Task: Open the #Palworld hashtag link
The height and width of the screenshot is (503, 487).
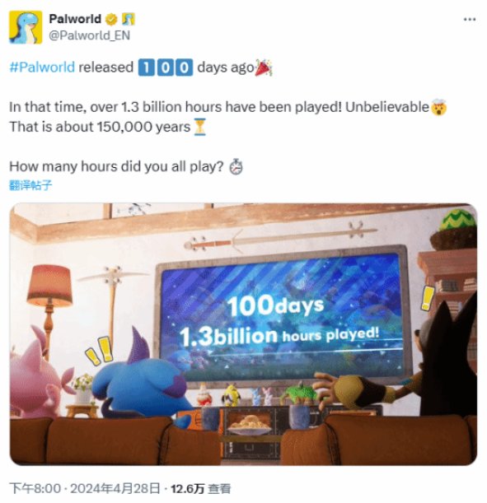Action: pos(42,68)
